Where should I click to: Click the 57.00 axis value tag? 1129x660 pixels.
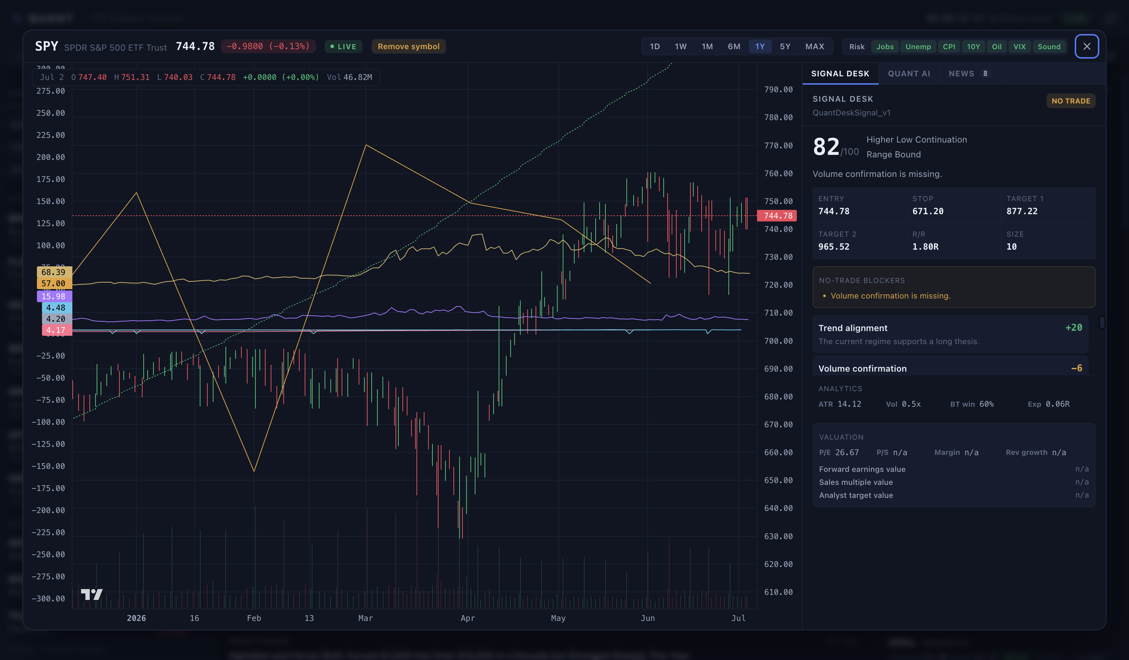[54, 283]
